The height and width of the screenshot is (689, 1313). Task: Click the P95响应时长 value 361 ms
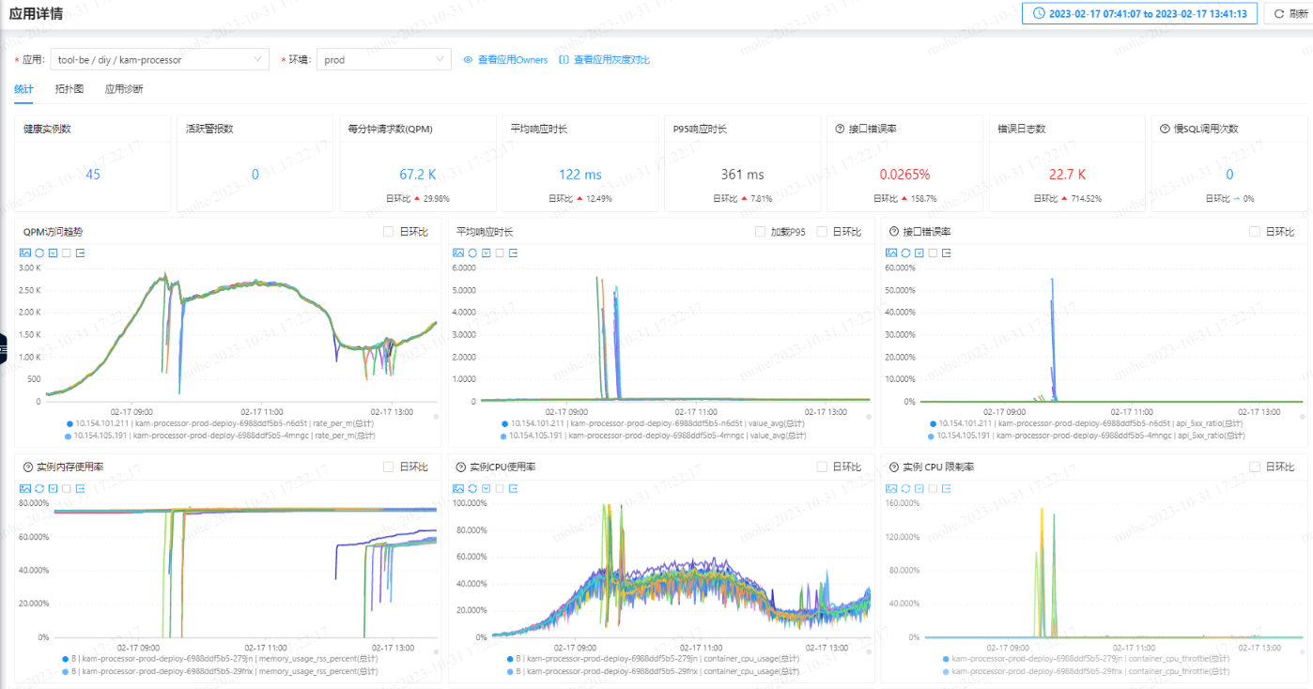(743, 175)
